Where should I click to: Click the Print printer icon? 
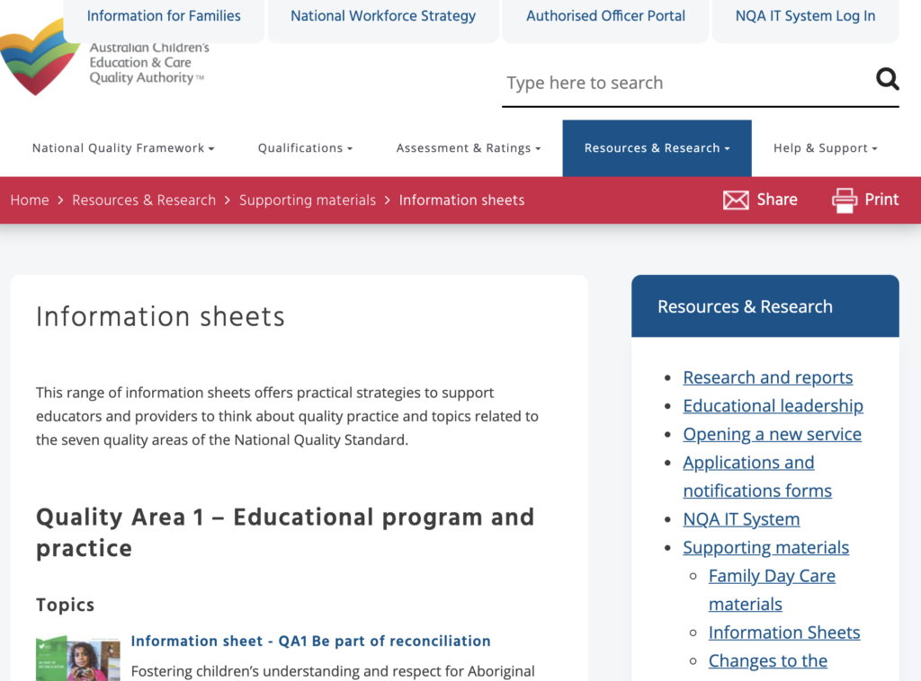[x=843, y=199]
